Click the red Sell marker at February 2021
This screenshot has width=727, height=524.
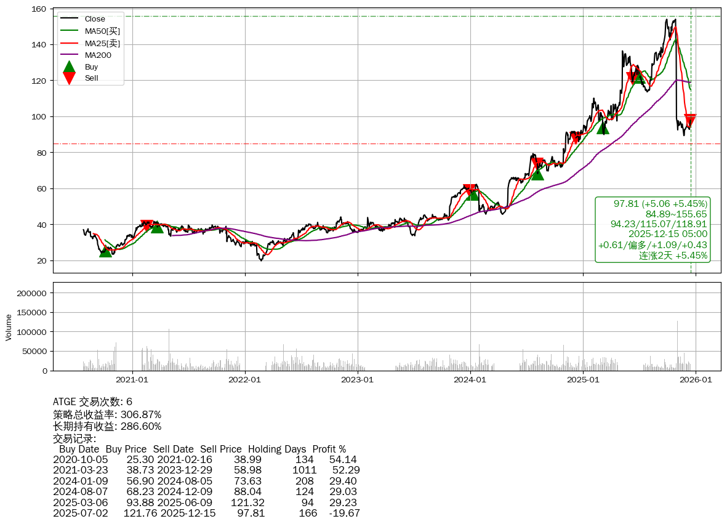coord(147,225)
